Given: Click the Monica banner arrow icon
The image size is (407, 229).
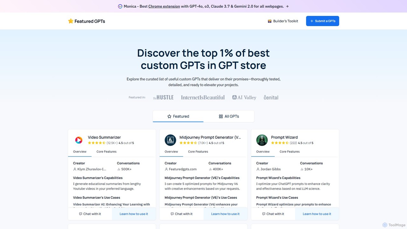Looking at the screenshot, I should pyautogui.click(x=287, y=6).
